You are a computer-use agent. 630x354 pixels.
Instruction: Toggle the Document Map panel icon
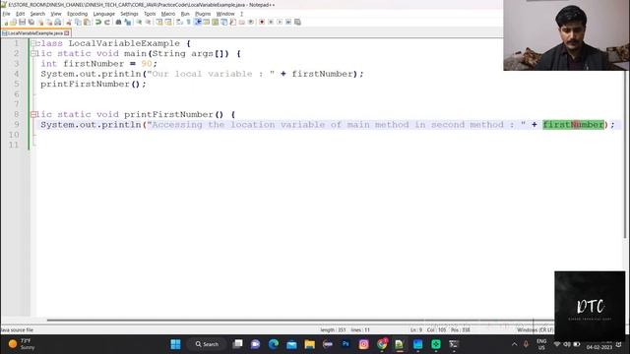(215, 22)
